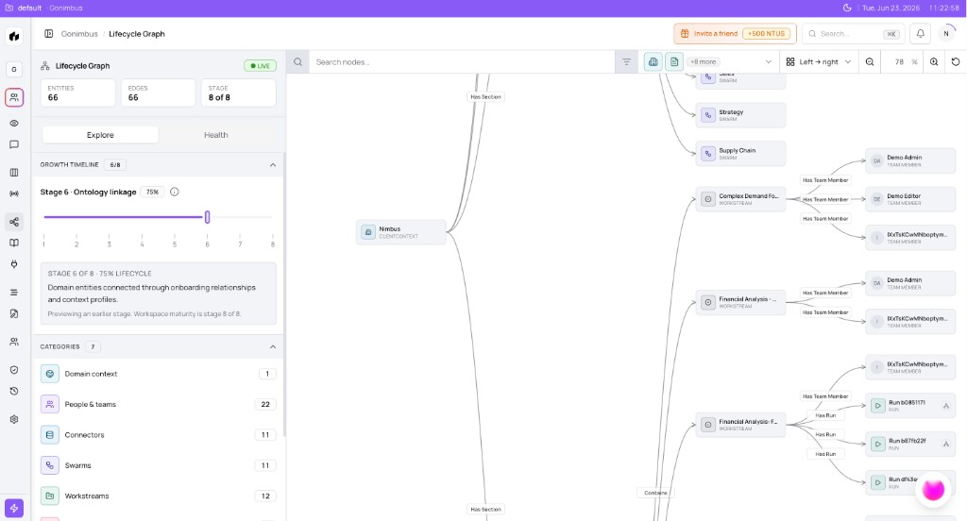Image resolution: width=967 pixels, height=521 pixels.
Task: Click the Financial Analysis-F... workstream node
Action: click(x=740, y=425)
